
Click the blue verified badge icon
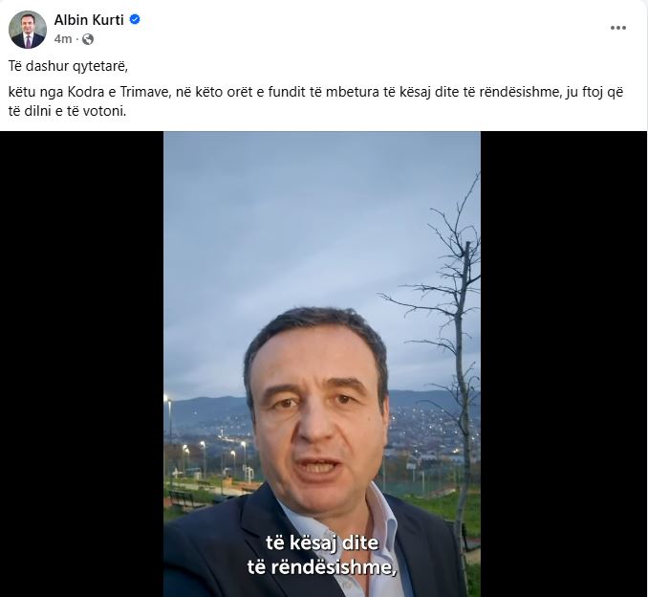(x=135, y=19)
